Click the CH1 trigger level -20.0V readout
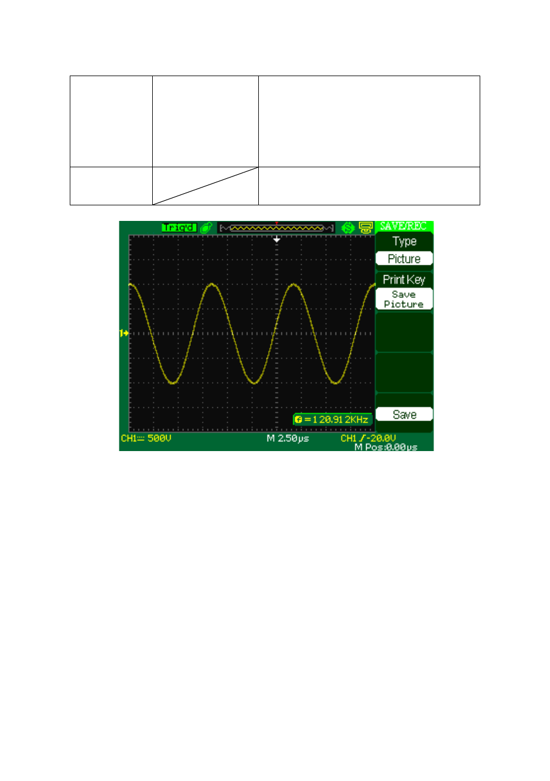This screenshot has width=550, height=781. coord(368,438)
